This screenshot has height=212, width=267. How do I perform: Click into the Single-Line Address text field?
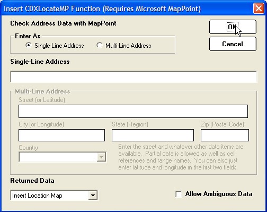(133, 77)
